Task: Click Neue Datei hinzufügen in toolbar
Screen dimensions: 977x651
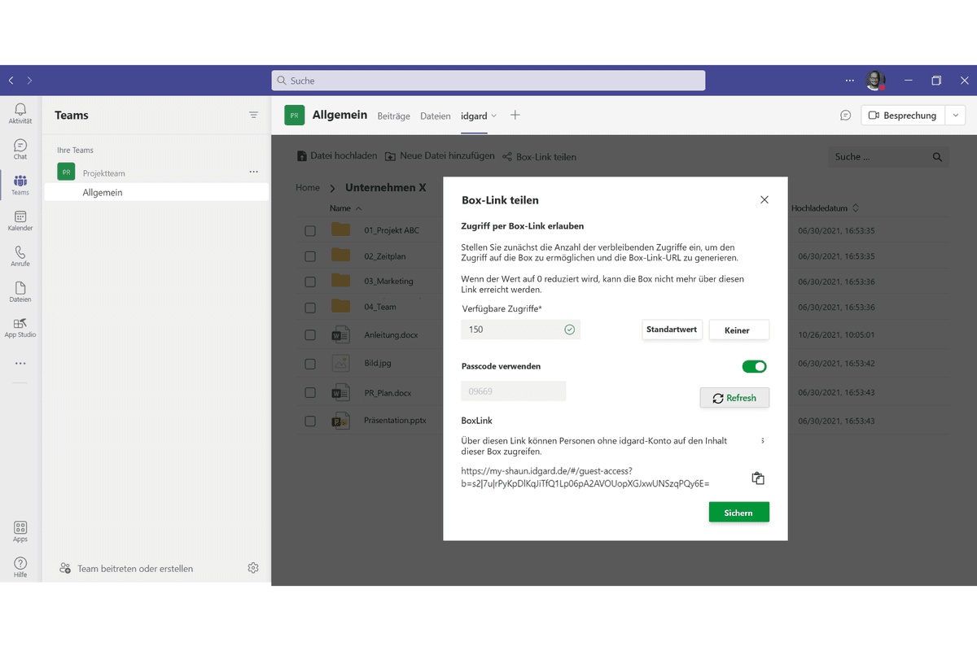Action: point(440,156)
